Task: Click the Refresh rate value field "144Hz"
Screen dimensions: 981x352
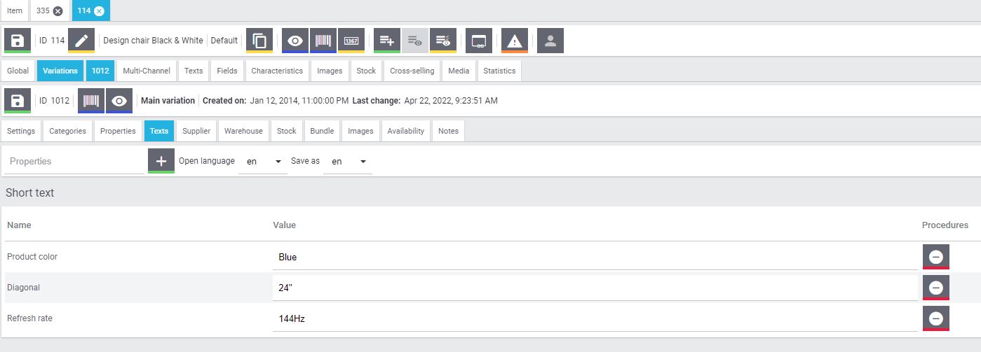Action: tap(595, 318)
